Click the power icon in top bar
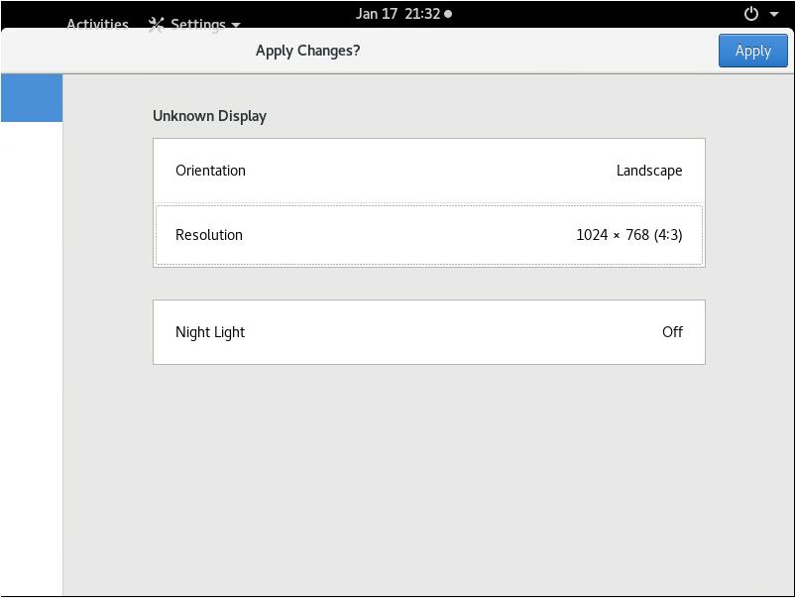 pyautogui.click(x=751, y=14)
